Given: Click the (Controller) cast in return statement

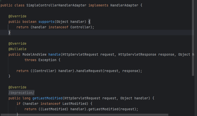Looking at the screenshot, I should (44, 71).
